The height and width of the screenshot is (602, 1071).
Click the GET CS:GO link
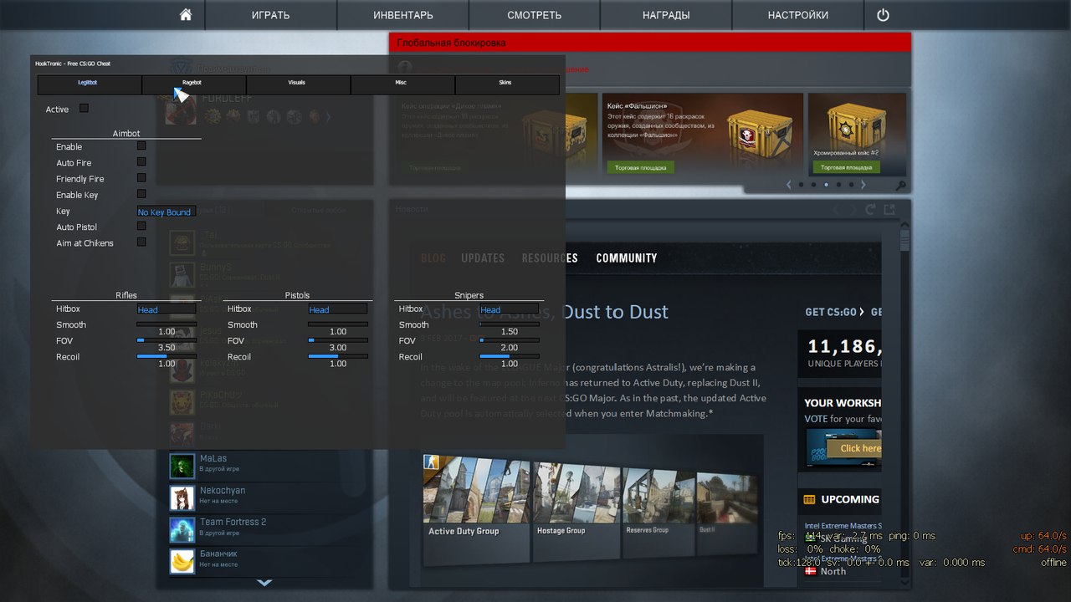834,312
